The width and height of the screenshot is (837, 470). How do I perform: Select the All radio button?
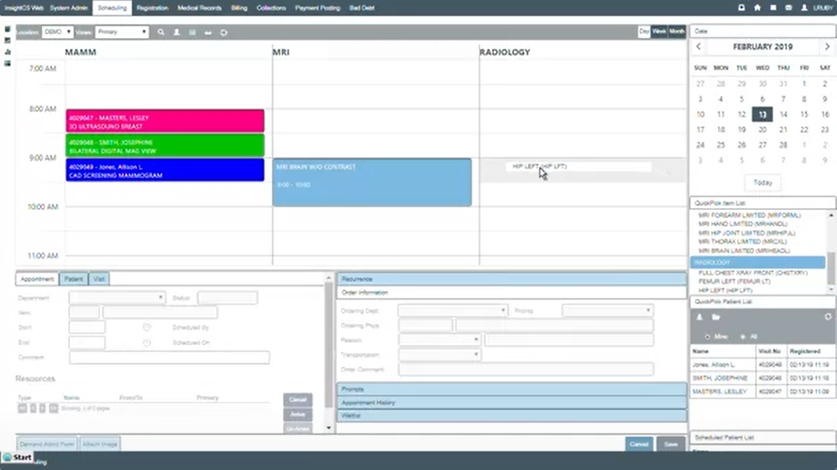pyautogui.click(x=743, y=337)
